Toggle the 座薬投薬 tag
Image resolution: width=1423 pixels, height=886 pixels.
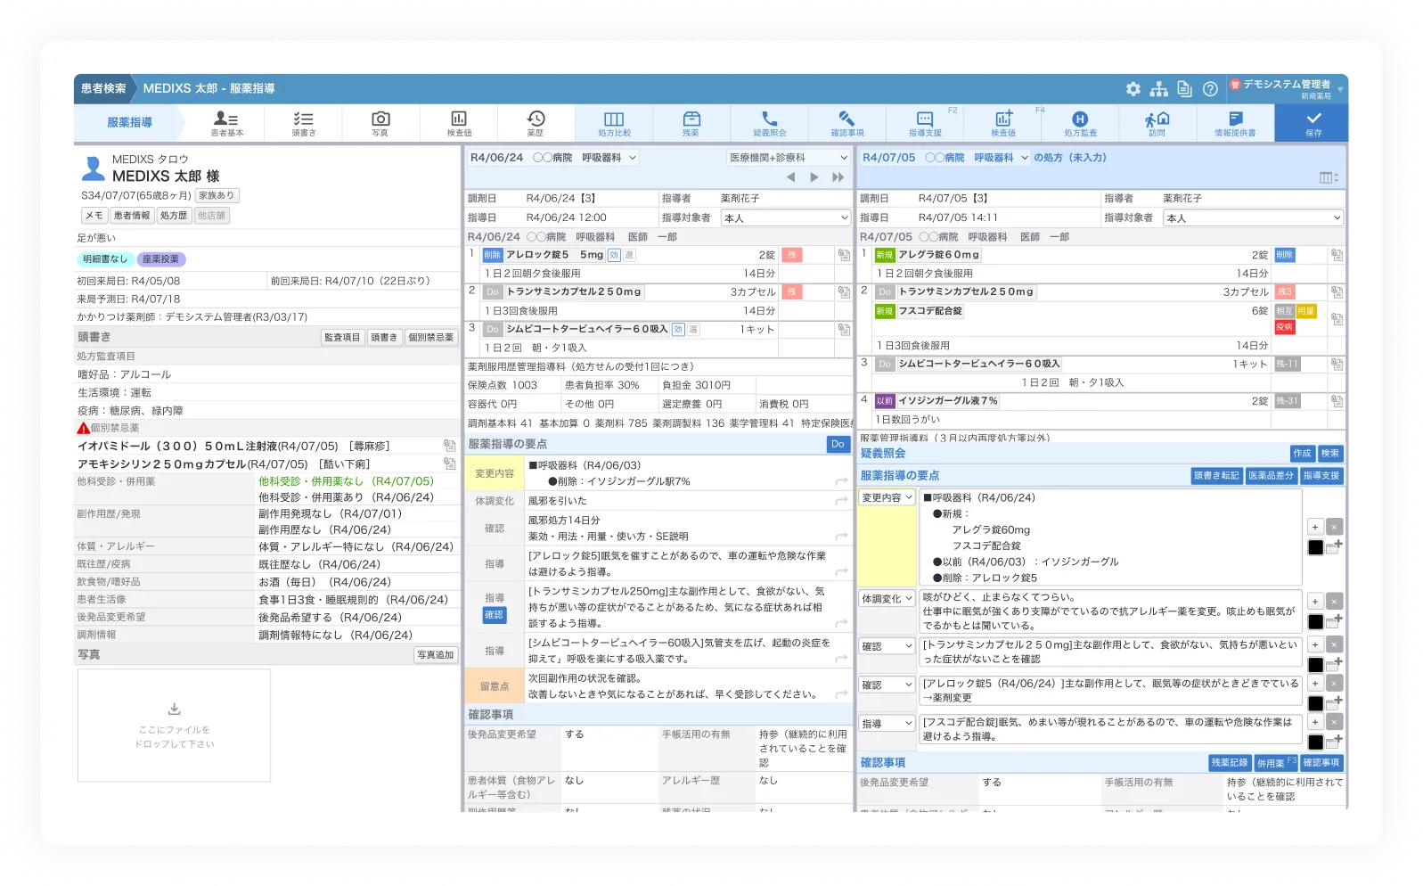pos(160,259)
